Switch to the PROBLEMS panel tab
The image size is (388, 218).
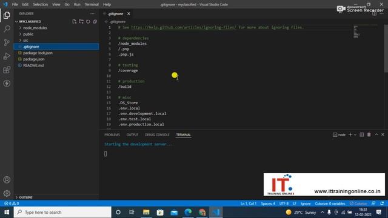pos(112,134)
